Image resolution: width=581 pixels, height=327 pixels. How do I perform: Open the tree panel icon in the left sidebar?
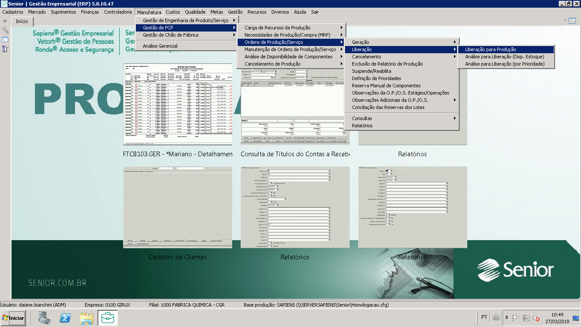click(x=5, y=40)
